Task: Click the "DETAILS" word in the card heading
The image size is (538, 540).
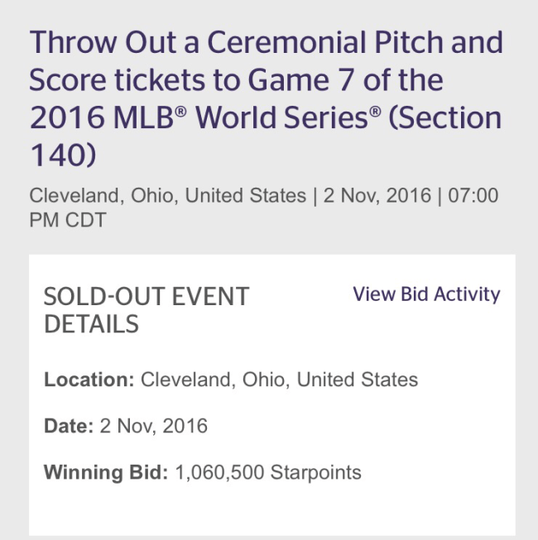Action: pyautogui.click(x=91, y=324)
